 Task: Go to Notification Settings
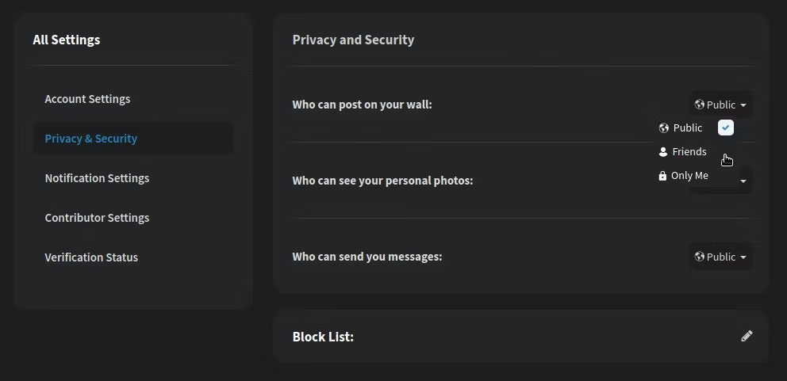(97, 178)
